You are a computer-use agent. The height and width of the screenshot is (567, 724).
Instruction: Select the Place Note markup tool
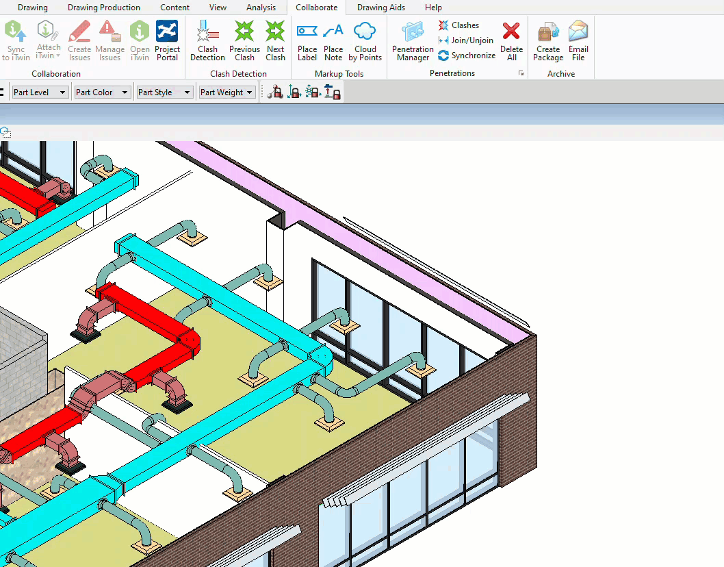pos(333,40)
